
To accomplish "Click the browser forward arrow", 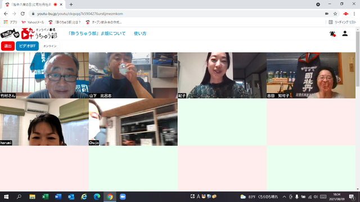I will click(x=14, y=13).
